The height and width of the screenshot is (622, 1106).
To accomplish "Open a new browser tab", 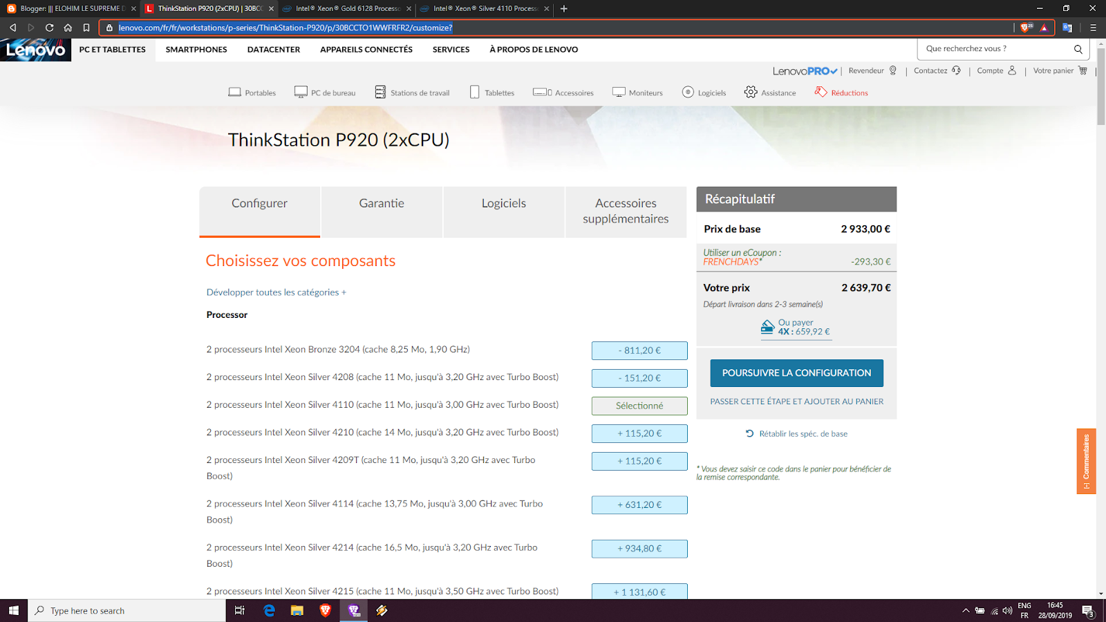I will [564, 8].
